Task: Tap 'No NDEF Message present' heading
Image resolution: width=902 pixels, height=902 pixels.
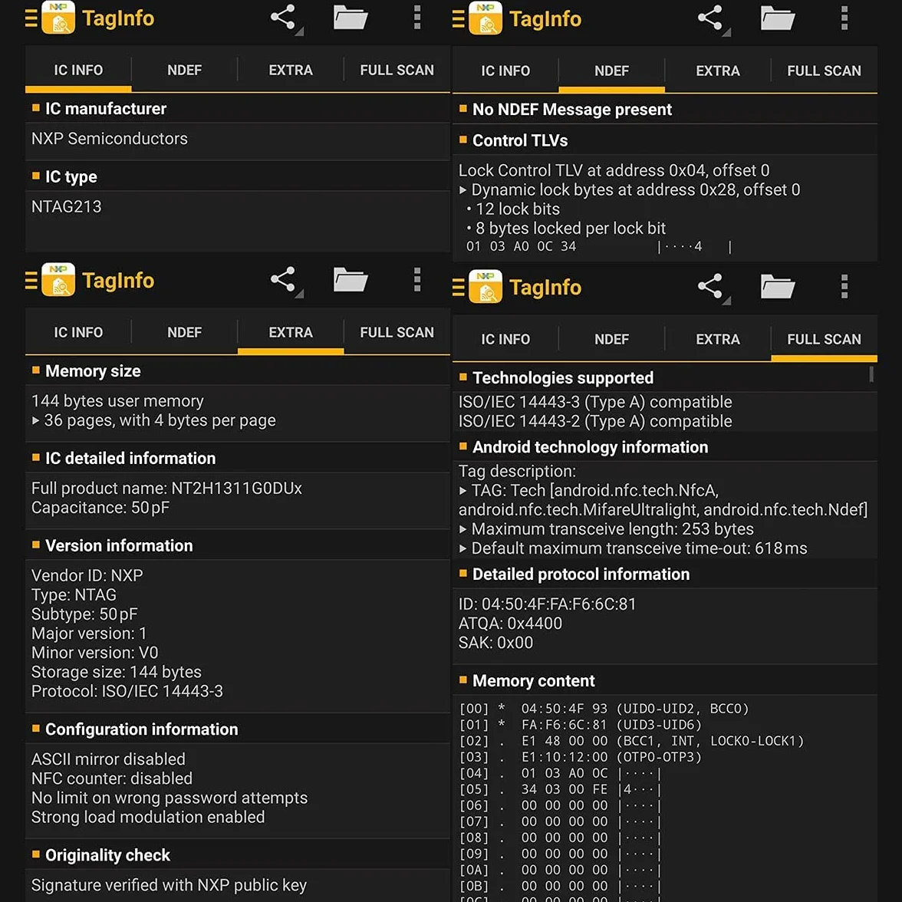Action: point(572,109)
